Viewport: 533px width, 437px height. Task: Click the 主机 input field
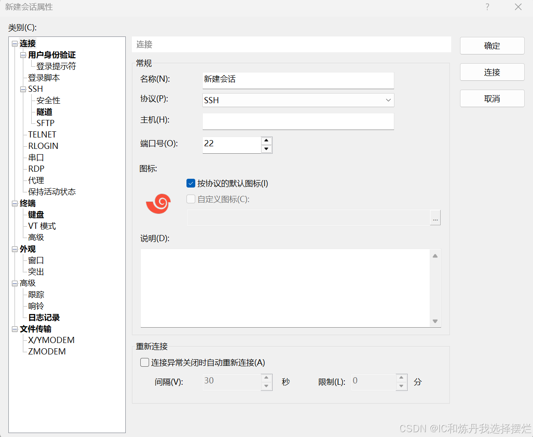(x=298, y=121)
